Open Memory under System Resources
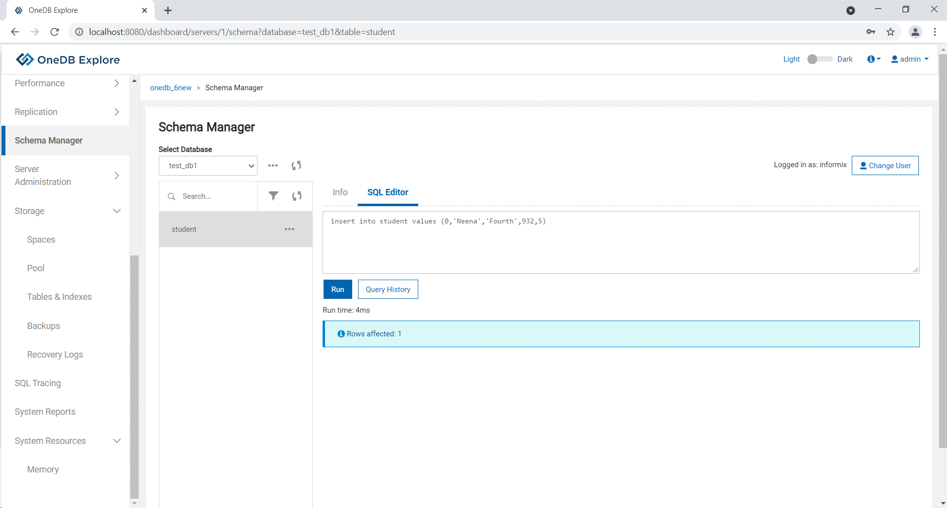Viewport: 947px width, 508px height. [x=43, y=470]
